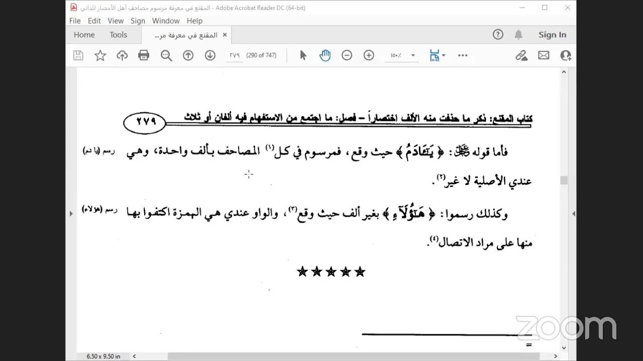Go to previous page arrow
643x361 pixels.
(x=188, y=56)
